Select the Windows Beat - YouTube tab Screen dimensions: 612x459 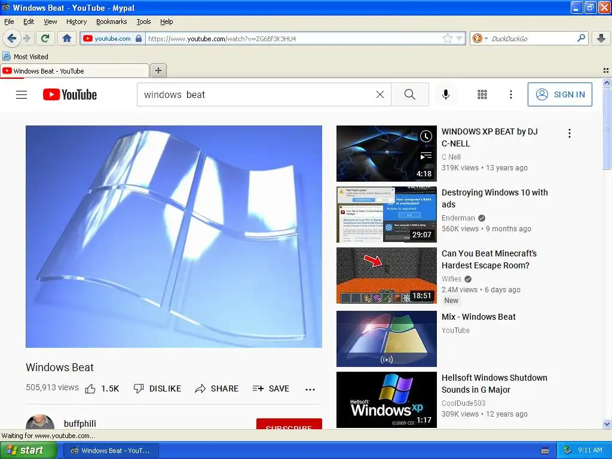click(x=74, y=71)
